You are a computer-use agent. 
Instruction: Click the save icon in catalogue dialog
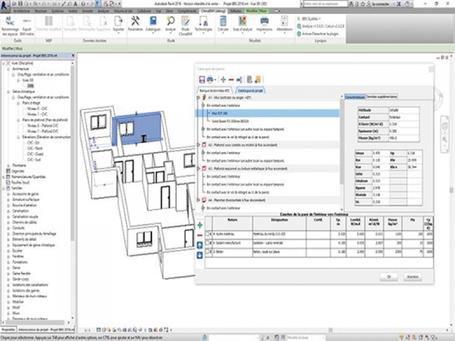click(x=202, y=79)
